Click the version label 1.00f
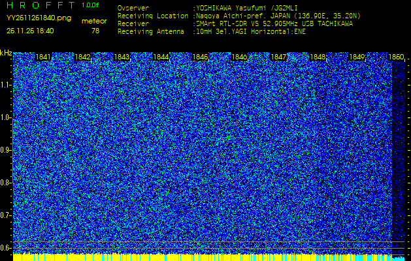 click(90, 5)
